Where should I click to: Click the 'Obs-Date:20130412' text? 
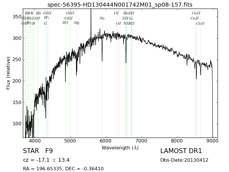(x=184, y=160)
